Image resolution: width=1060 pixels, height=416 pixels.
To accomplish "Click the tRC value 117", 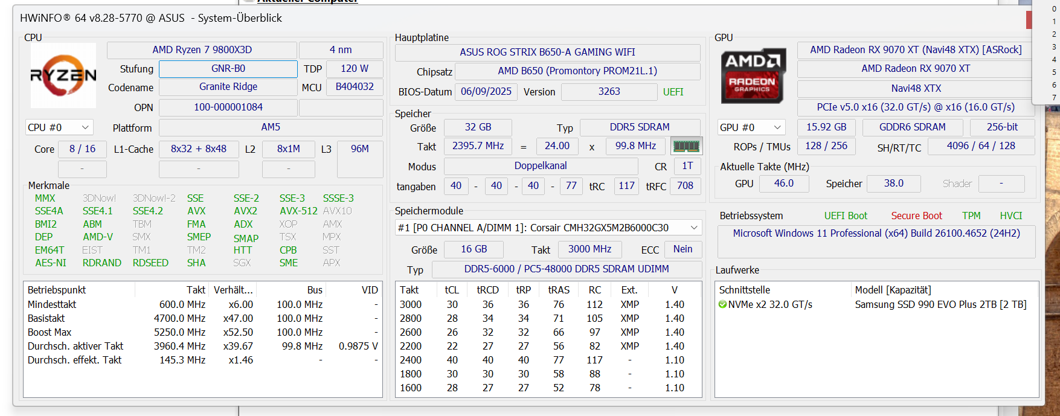I will [626, 186].
